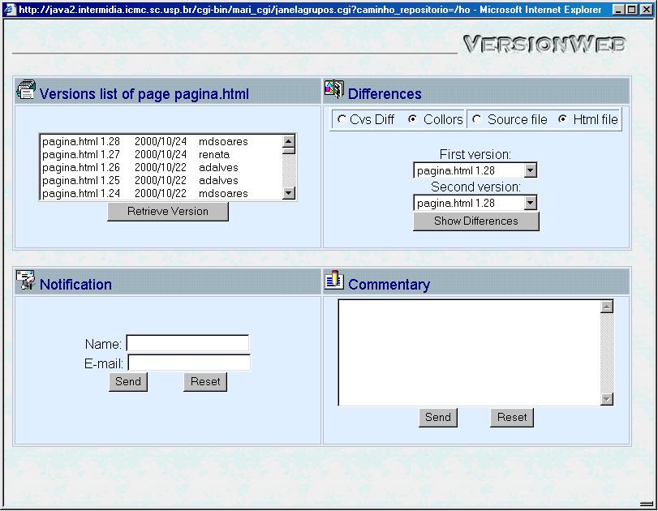Click the Internet Explorer page icon in title bar
This screenshot has width=658, height=511.
pos(10,10)
